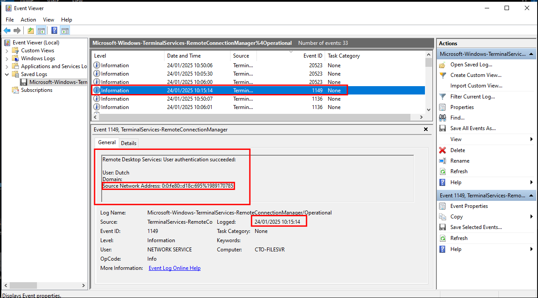This screenshot has width=538, height=298.
Task: Open the Action menu
Action: tap(29, 20)
